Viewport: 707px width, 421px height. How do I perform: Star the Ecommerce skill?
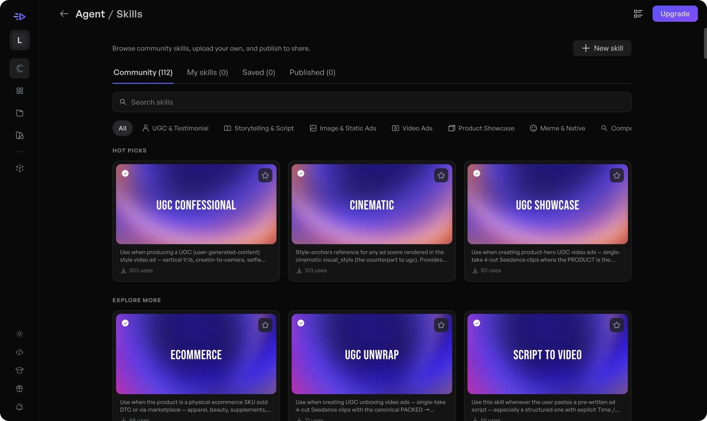click(x=265, y=325)
